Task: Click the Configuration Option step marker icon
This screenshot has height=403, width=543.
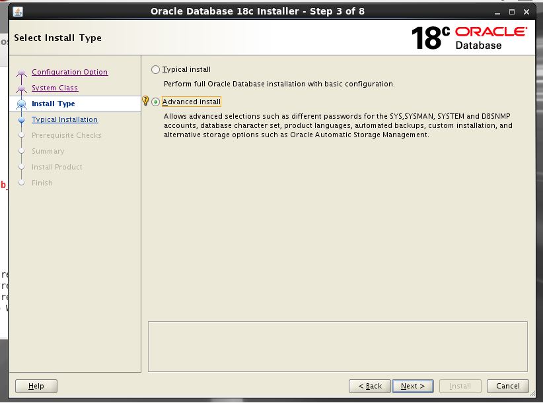Action: (x=22, y=73)
